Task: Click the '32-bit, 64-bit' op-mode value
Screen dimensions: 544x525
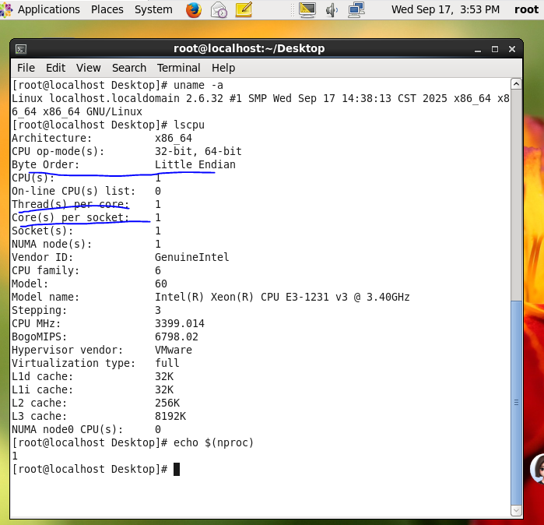Action: pos(198,151)
